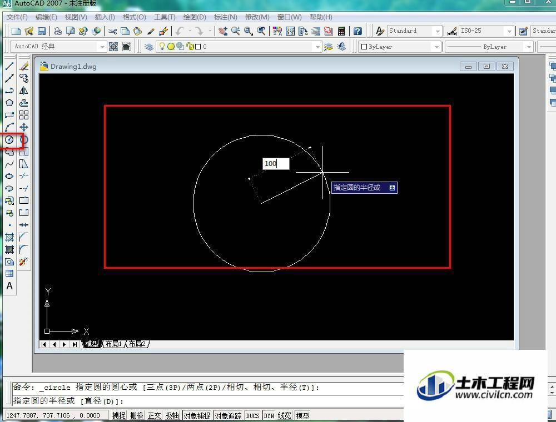Open the 帮助(H) menu

tap(321, 17)
